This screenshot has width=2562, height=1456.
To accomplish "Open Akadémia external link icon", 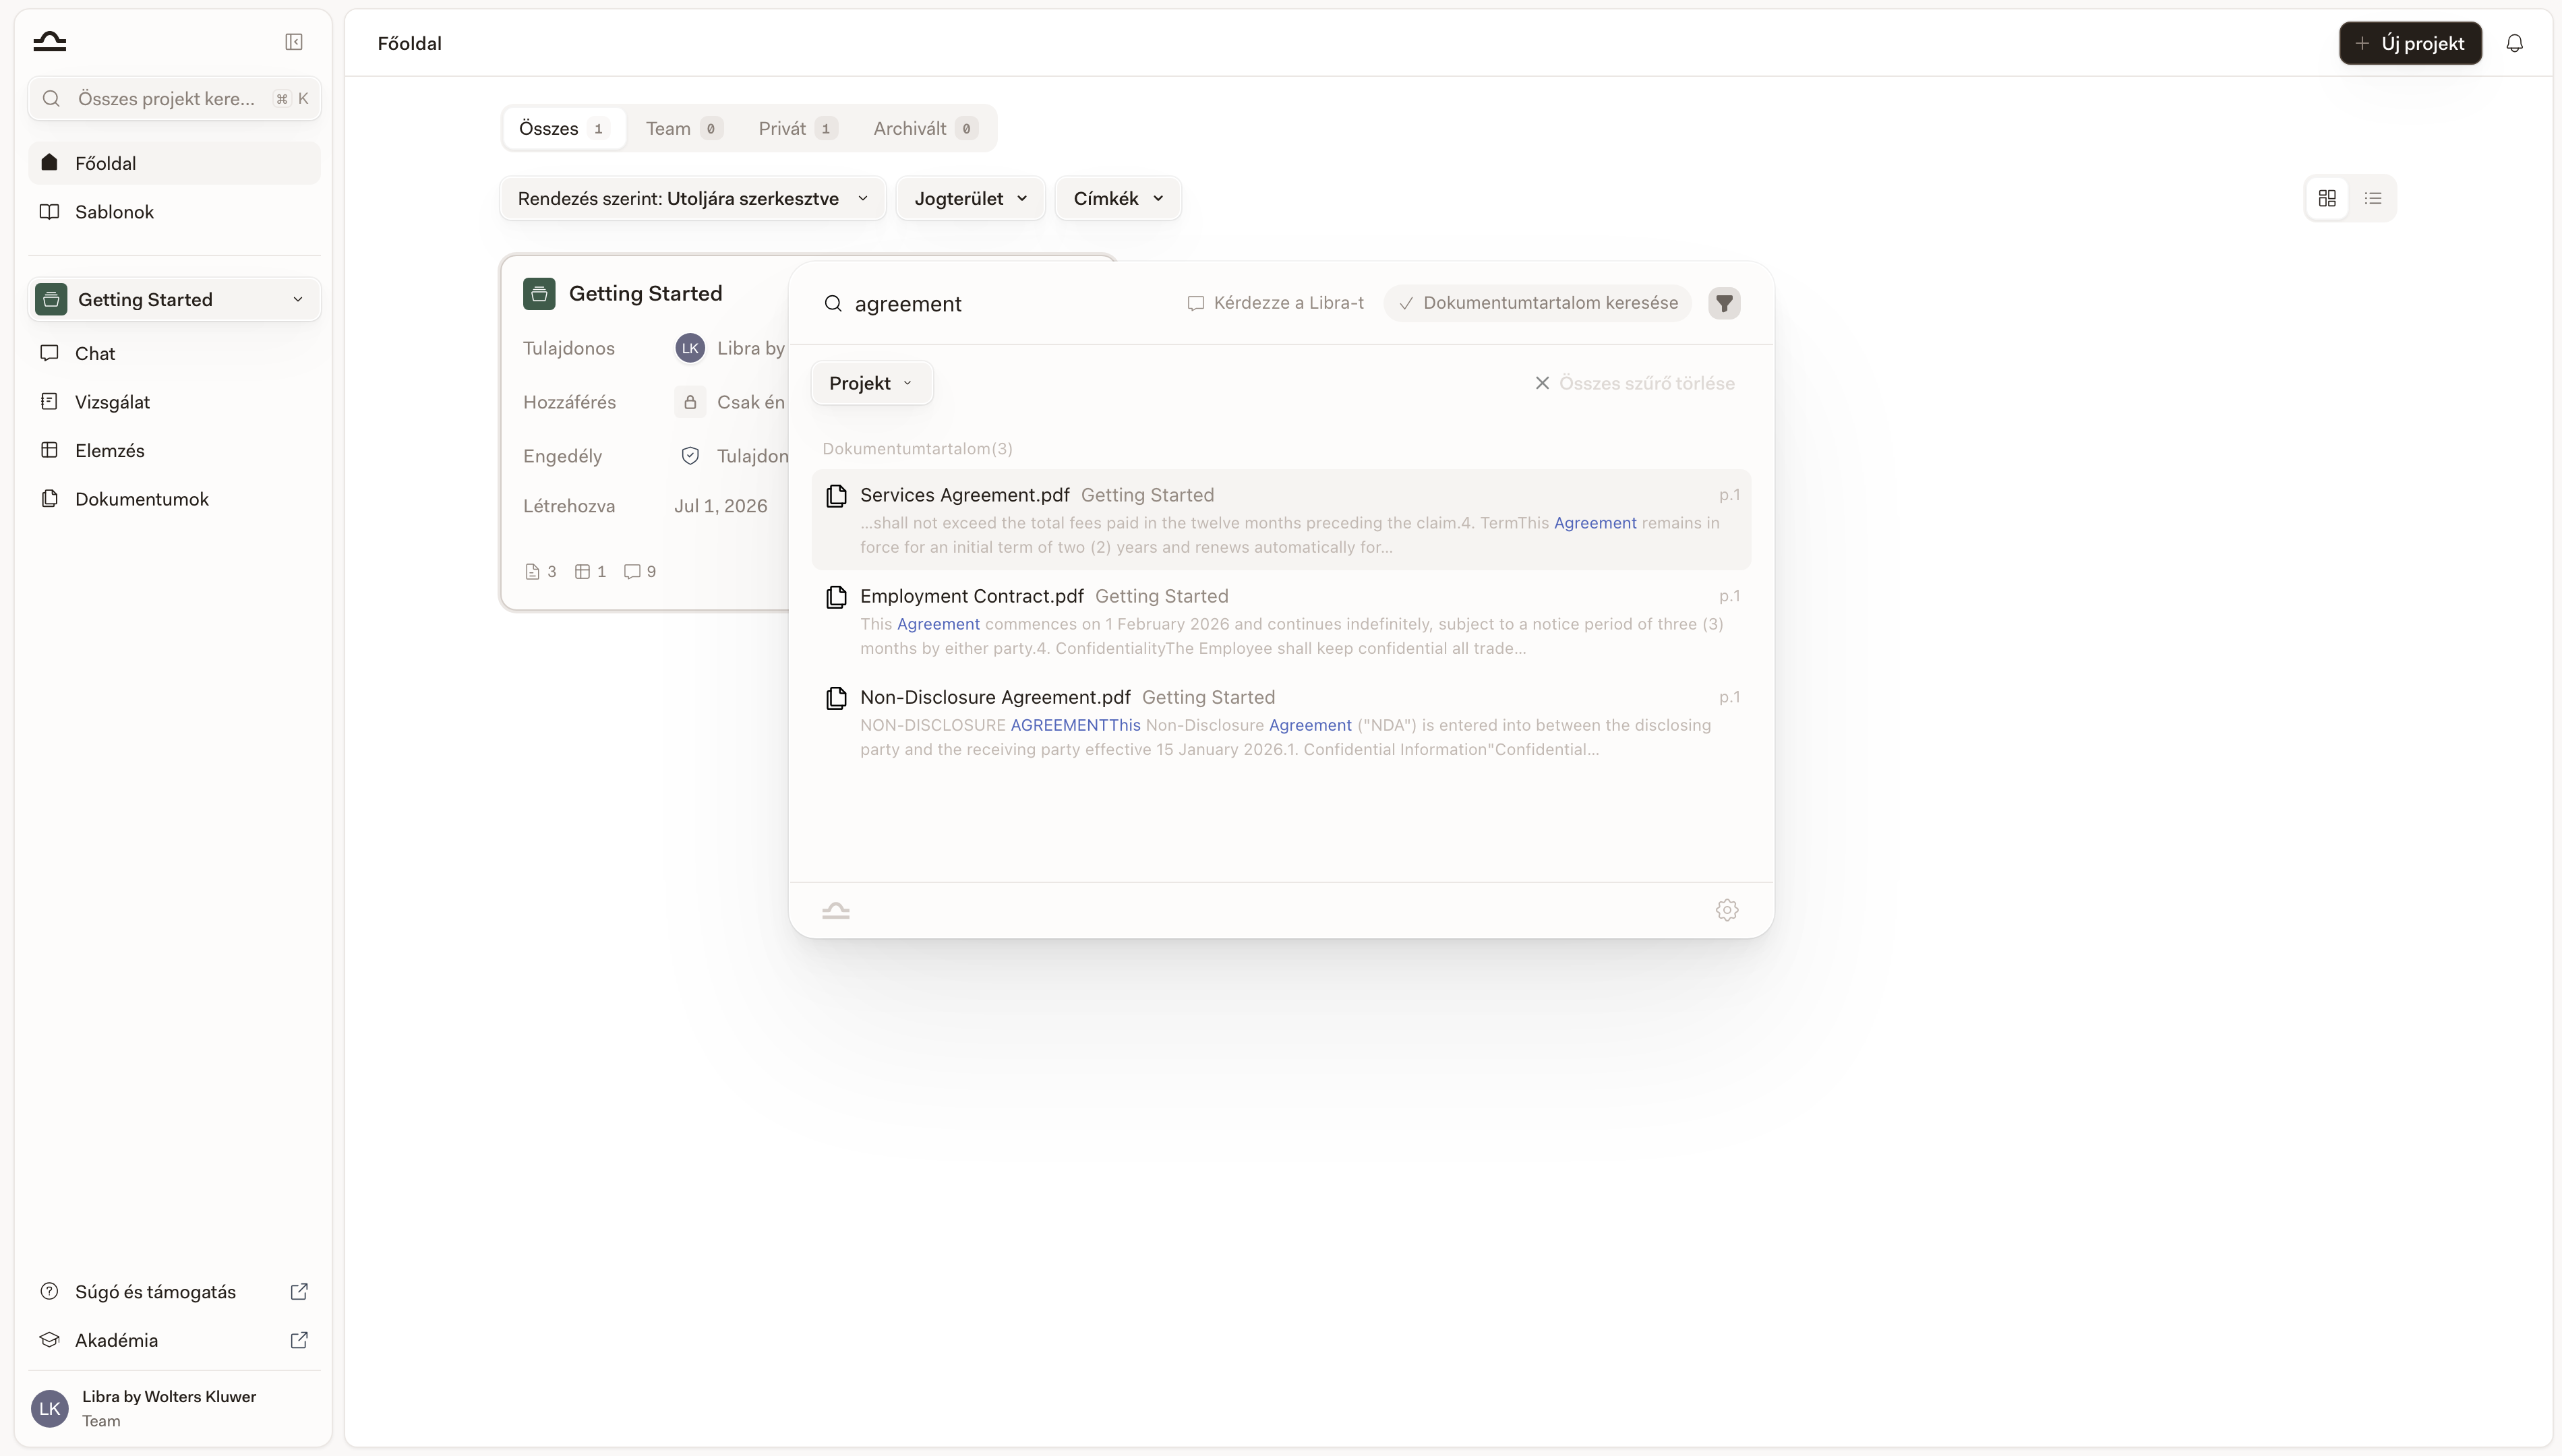I will click(299, 1340).
